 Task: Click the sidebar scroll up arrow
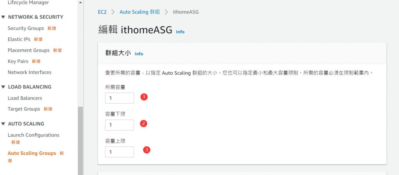point(80,3)
